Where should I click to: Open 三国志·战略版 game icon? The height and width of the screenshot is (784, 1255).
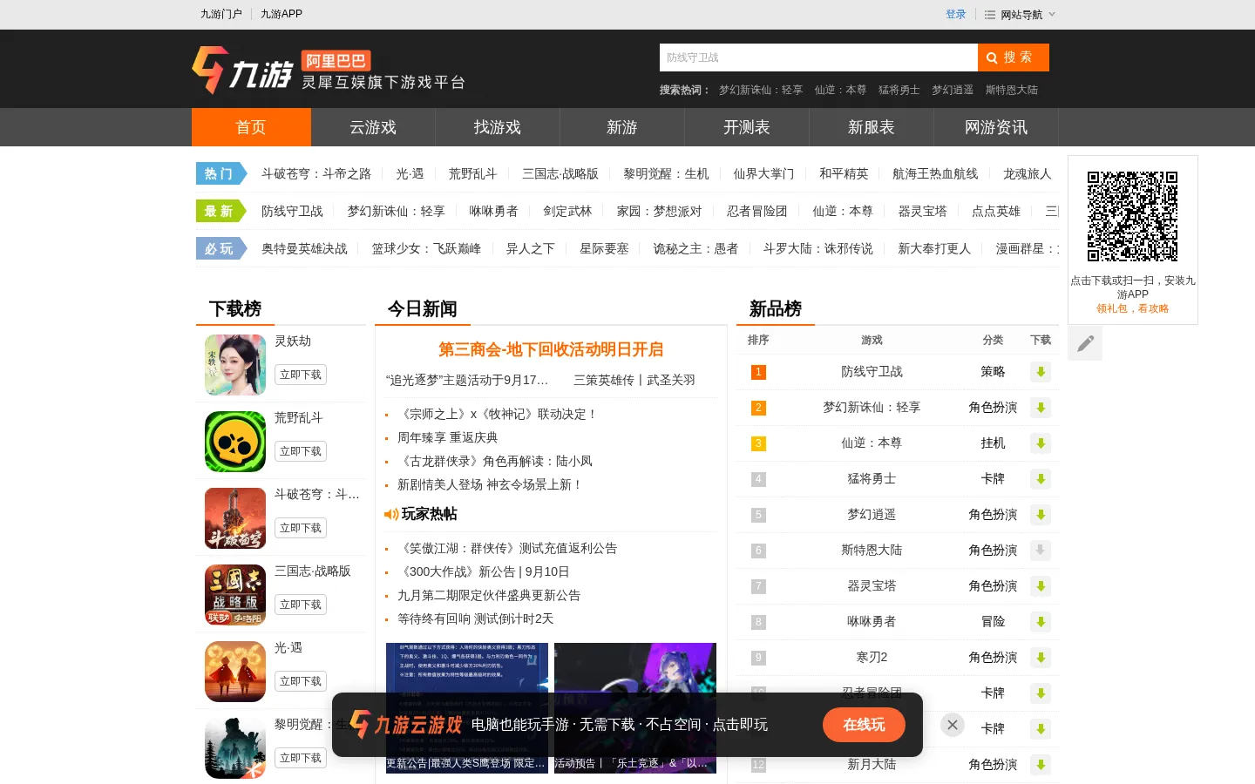point(235,595)
